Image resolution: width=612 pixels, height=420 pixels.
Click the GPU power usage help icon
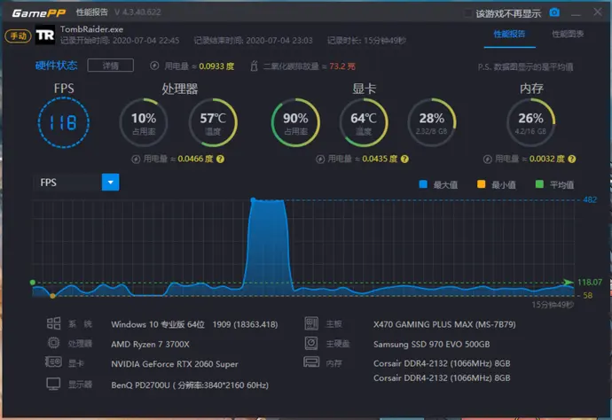[404, 159]
